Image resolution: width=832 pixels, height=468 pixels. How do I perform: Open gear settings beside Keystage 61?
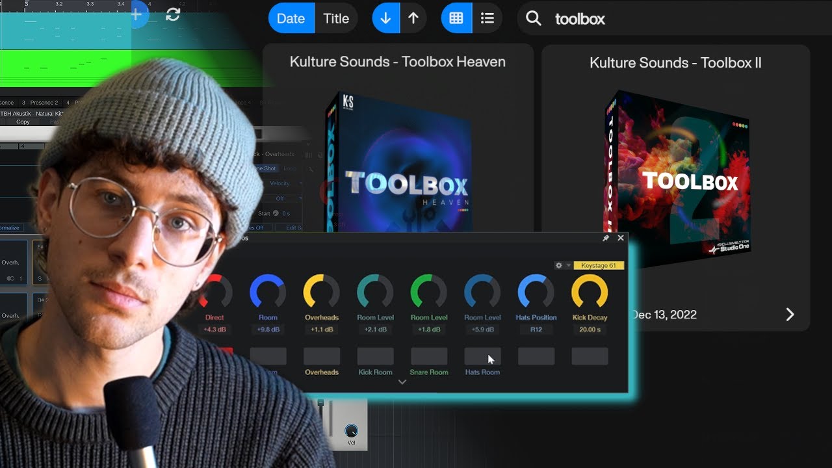pos(558,265)
